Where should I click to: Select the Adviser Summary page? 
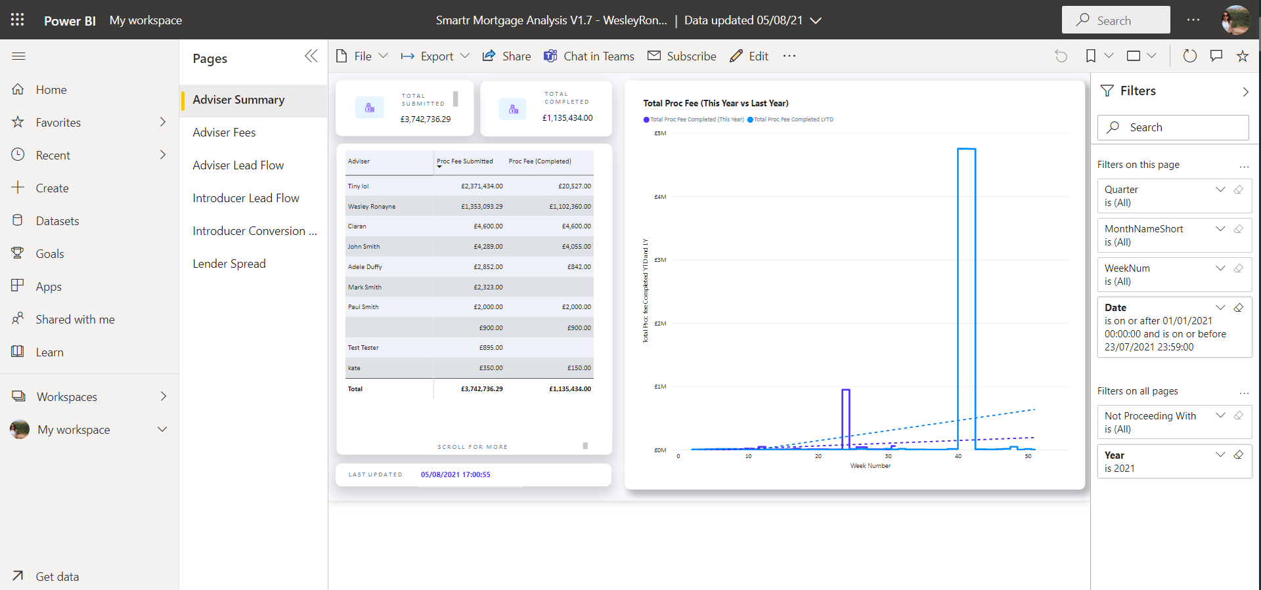254,100
